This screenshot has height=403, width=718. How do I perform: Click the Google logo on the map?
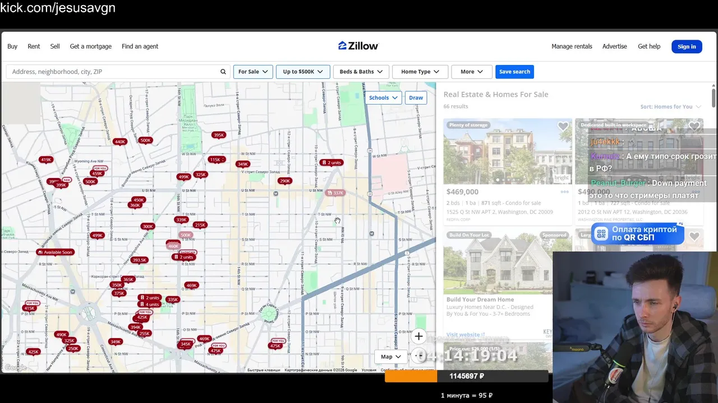pos(15,368)
